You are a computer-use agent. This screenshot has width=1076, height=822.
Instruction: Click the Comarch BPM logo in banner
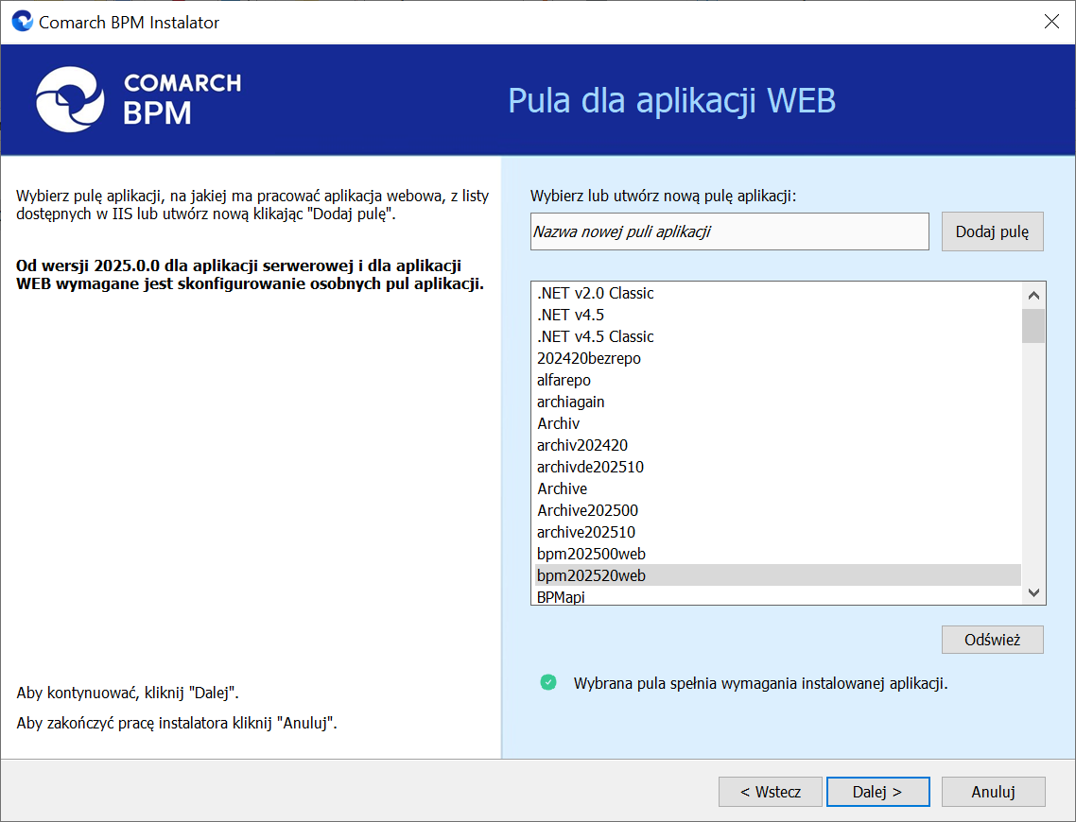pos(139,99)
